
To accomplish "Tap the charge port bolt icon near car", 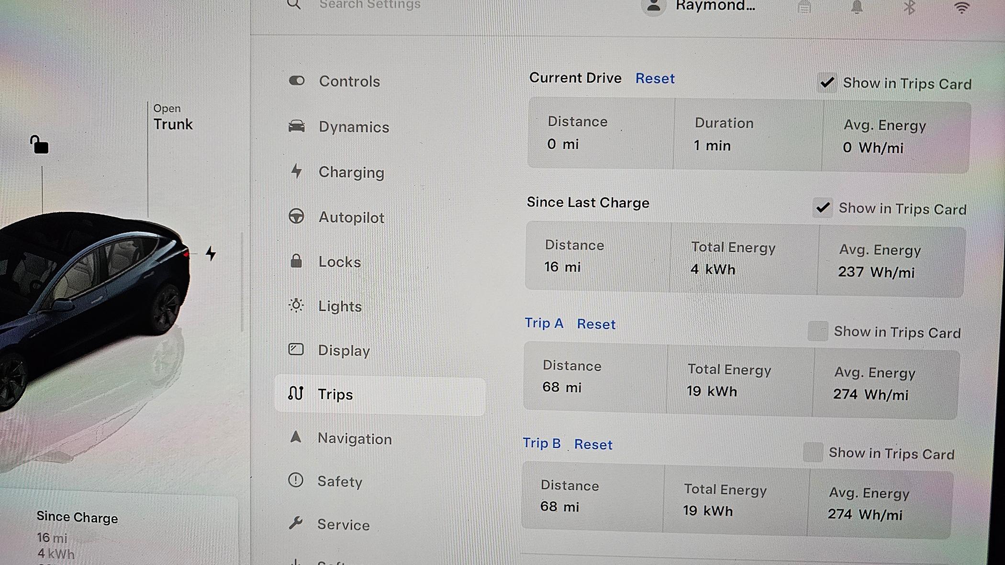I will [211, 253].
